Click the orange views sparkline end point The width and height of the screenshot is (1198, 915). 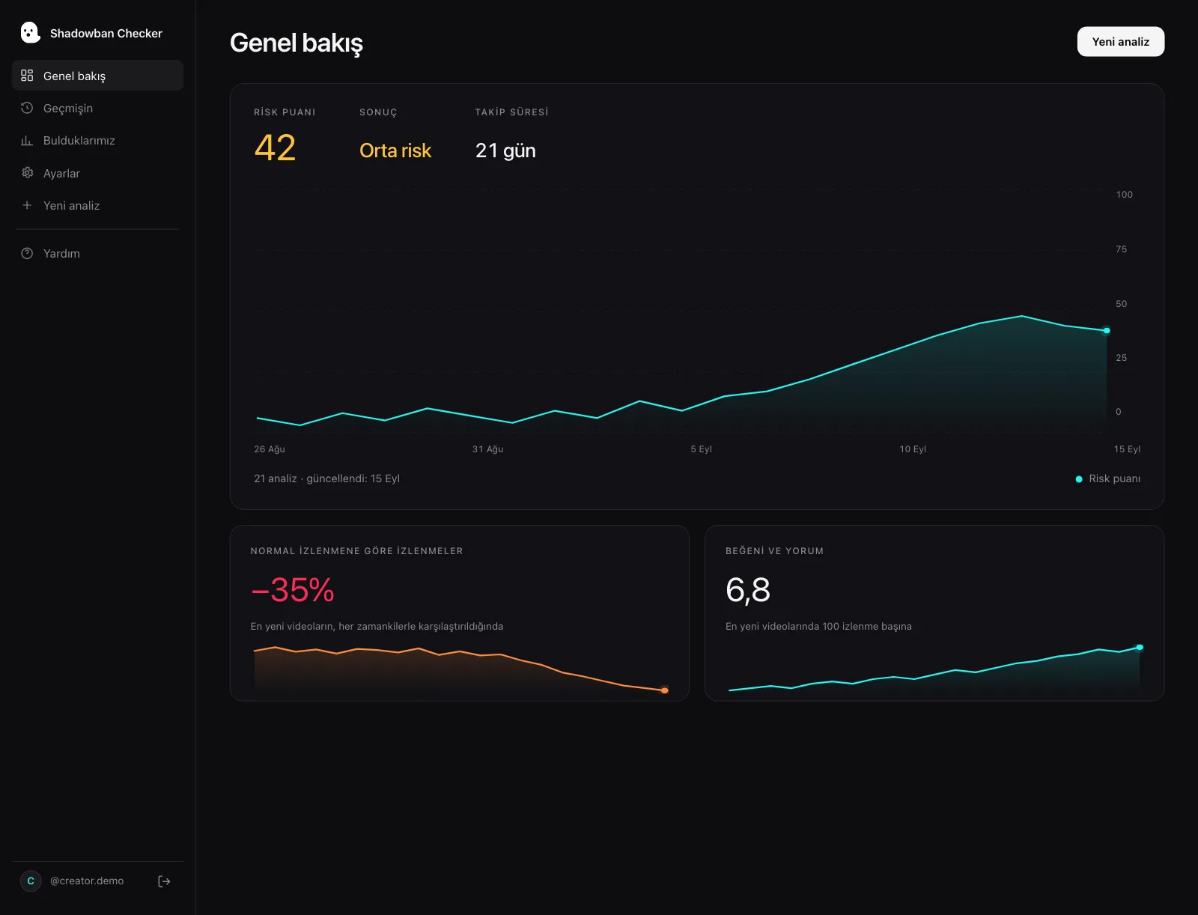coord(664,690)
